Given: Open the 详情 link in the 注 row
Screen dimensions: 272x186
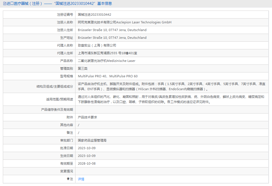Looking at the screenshot, I should pyautogui.click(x=81, y=179).
